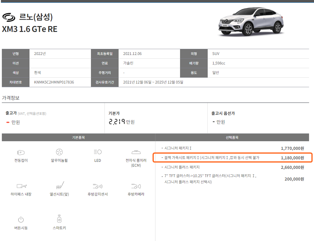Click the 2021.12.06 registration date
The height and width of the screenshot is (241, 314).
[132, 54]
